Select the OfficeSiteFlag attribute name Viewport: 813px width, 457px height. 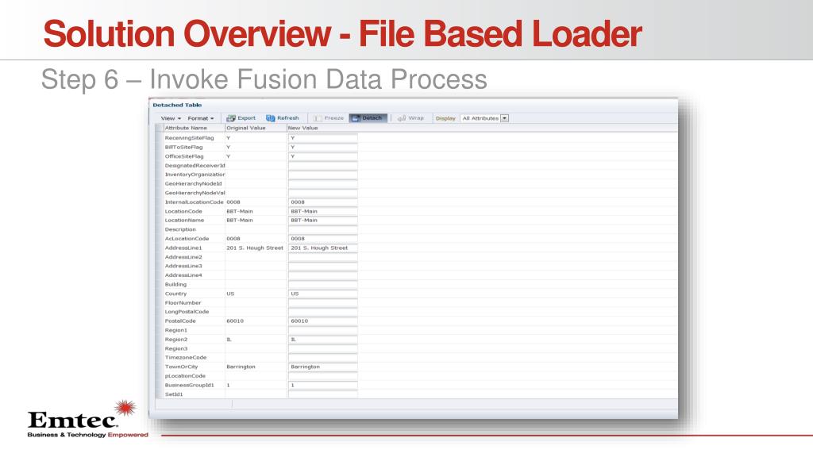coord(184,156)
